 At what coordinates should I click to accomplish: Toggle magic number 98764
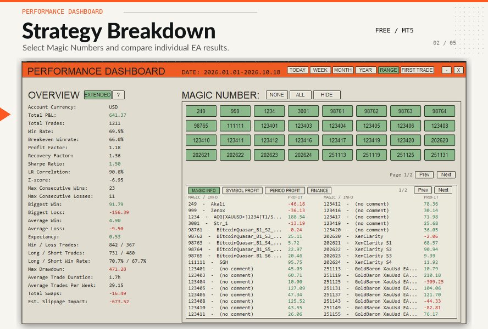point(440,111)
